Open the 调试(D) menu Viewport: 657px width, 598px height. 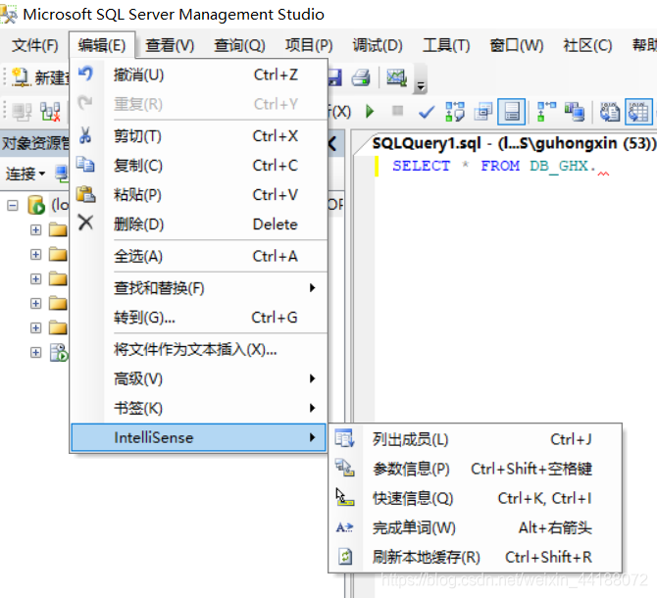[378, 45]
